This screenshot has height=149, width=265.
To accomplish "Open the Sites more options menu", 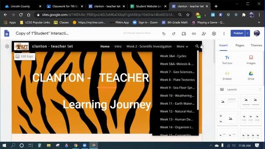I will (224, 34).
